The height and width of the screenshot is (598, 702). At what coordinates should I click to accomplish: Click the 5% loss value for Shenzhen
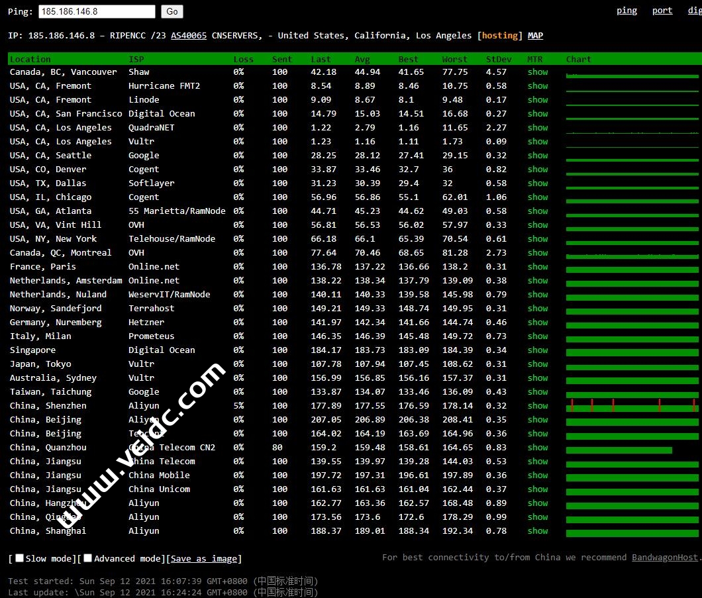tap(238, 405)
